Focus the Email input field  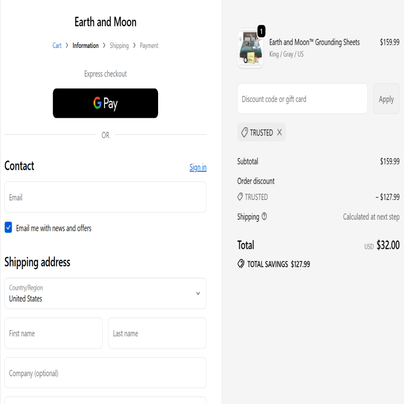[105, 197]
